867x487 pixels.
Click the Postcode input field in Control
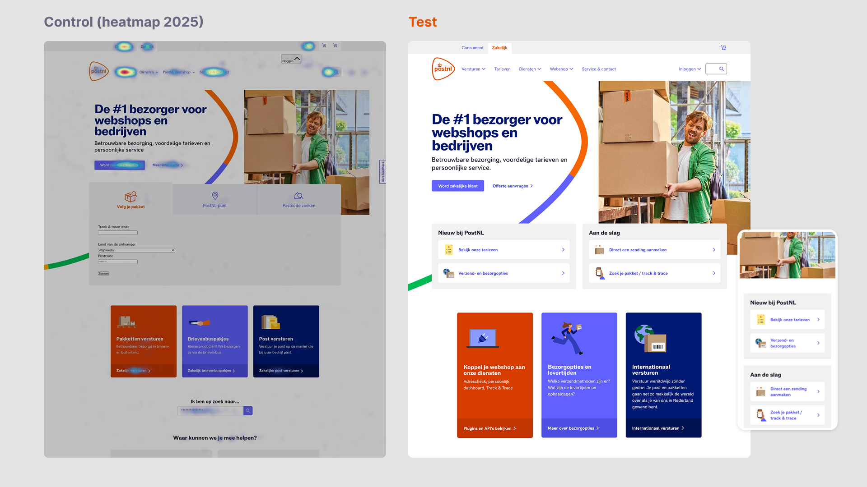118,262
